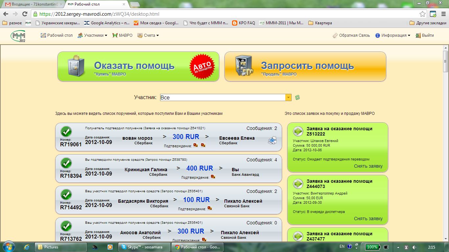Image resolution: width=449 pixels, height=252 pixels.
Task: Show hidden tray icons arrow
Action: 398,247
